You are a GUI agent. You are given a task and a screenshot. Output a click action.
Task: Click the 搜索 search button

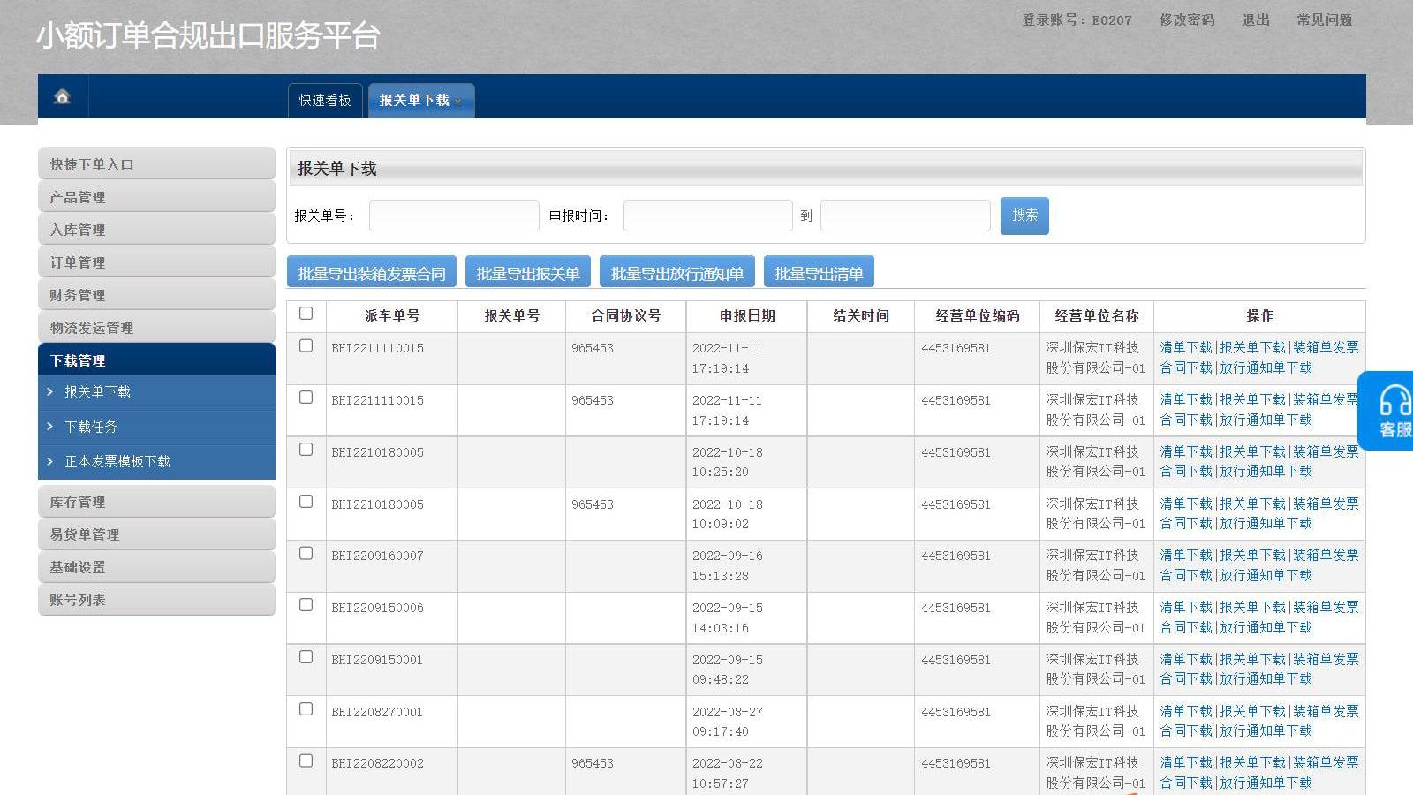click(1024, 215)
